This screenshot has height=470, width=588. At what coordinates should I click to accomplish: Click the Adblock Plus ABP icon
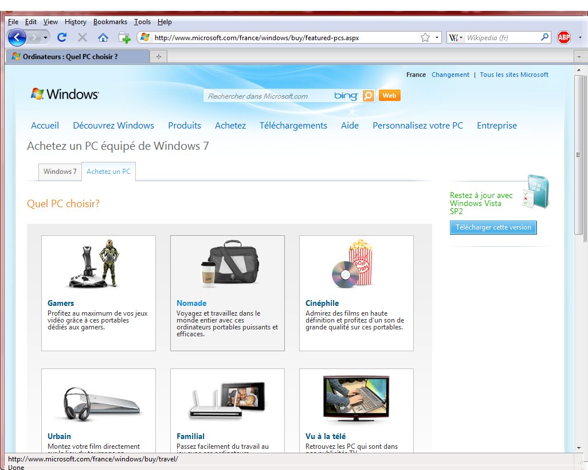(x=563, y=37)
